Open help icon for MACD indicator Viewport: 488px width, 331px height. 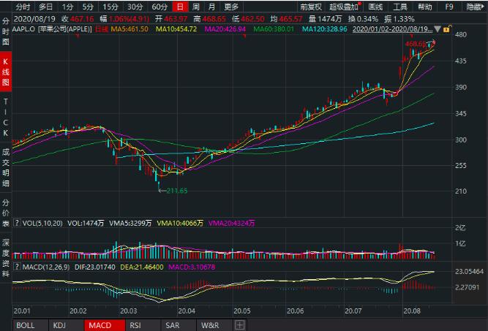17,267
